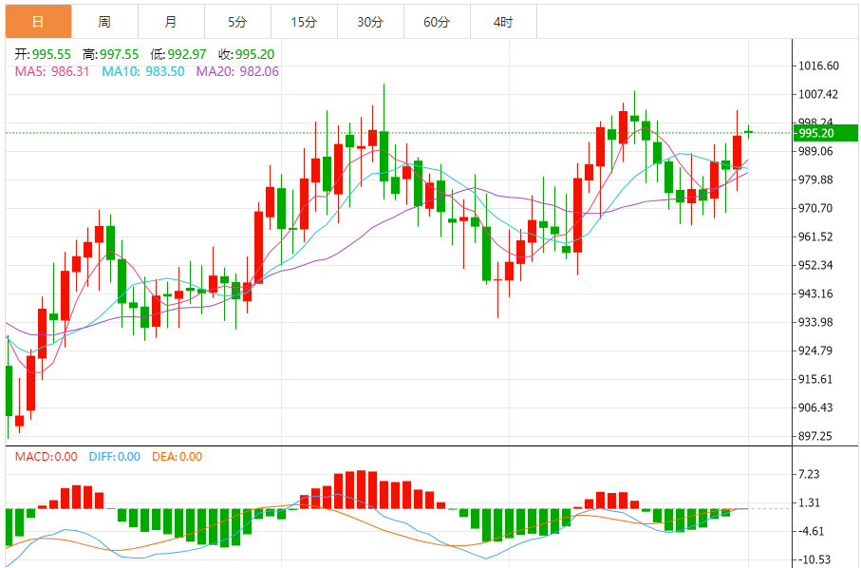Click the MA10: 983.50 indicator label
This screenshot has width=861, height=568.
143,71
